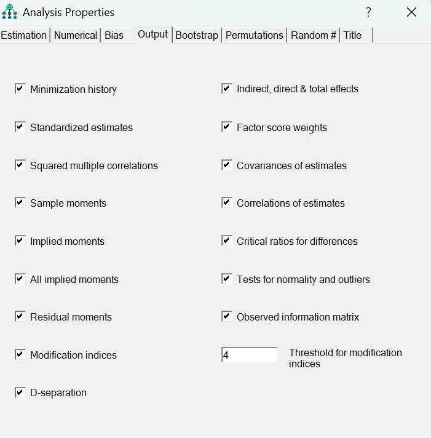Uncheck Tests for normality and outliers

227,279
